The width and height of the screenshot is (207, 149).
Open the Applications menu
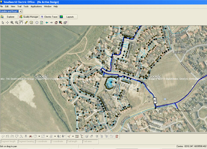coord(36,7)
